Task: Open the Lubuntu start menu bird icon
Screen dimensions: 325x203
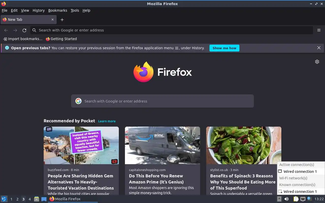Action: pyautogui.click(x=4, y=199)
